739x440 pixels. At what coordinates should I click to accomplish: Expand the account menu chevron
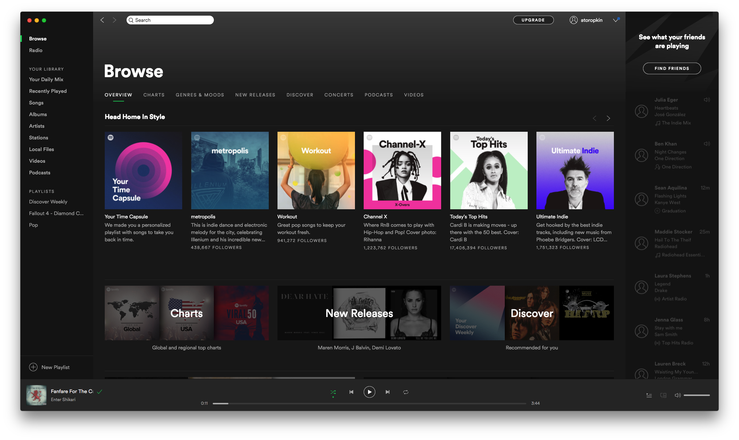click(x=616, y=20)
